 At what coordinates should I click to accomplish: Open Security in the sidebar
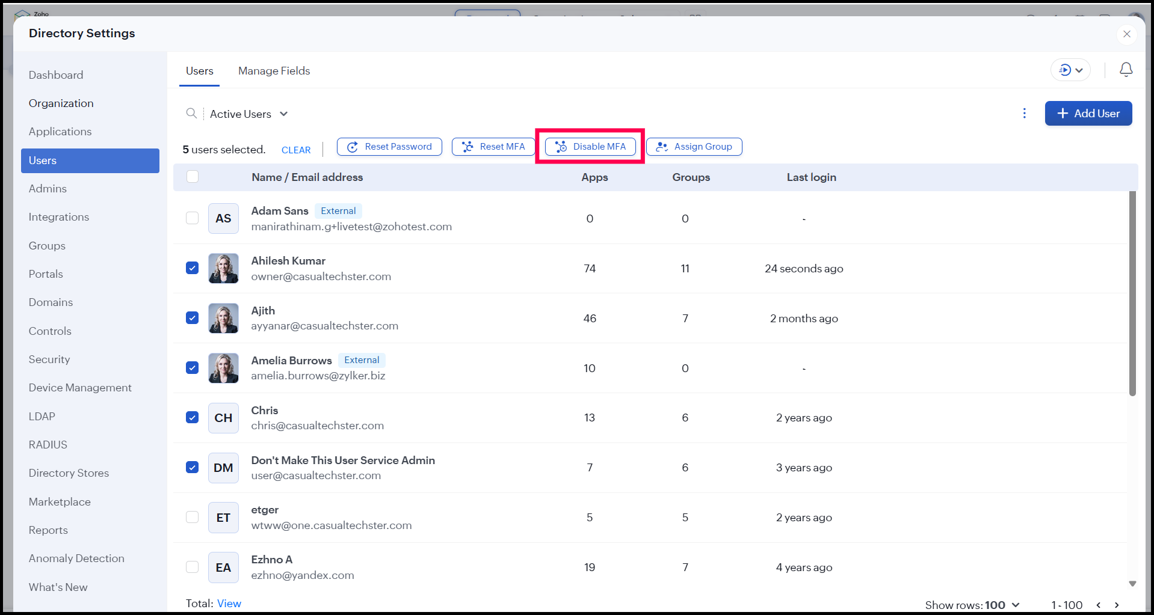pos(49,360)
